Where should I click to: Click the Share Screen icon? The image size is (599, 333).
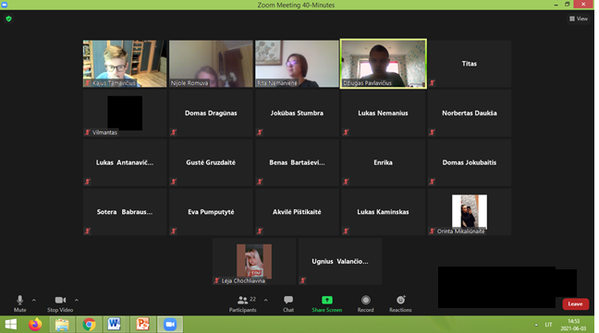(327, 300)
